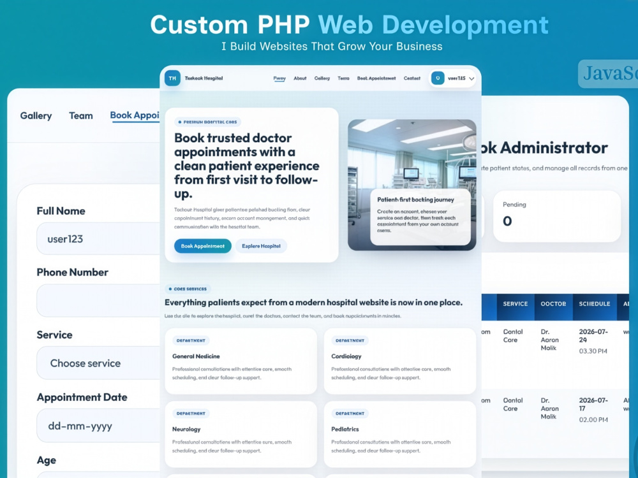Open Contact in the center navbar

[x=412, y=78]
